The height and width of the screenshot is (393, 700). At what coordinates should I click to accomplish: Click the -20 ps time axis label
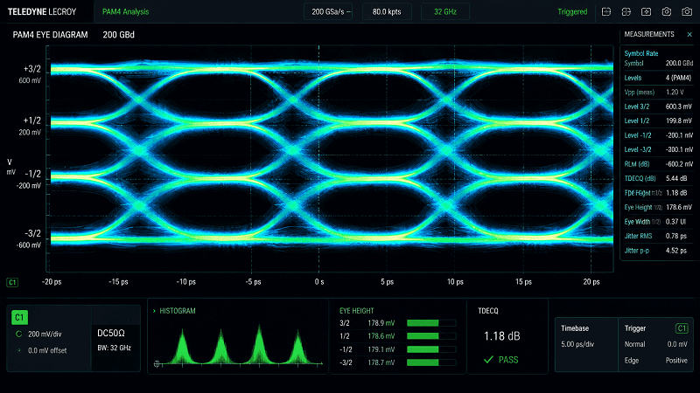(52, 282)
